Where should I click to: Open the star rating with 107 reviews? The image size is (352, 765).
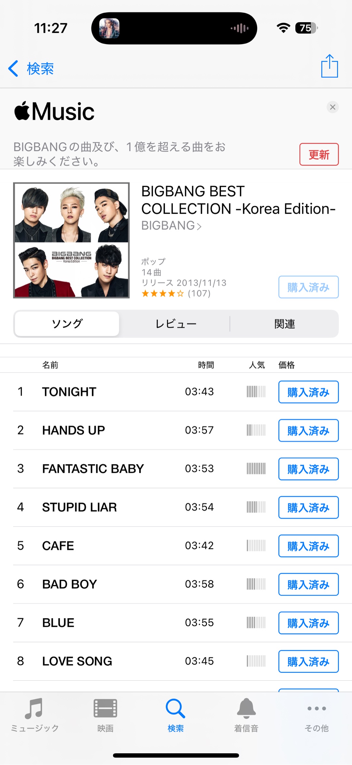(x=176, y=293)
